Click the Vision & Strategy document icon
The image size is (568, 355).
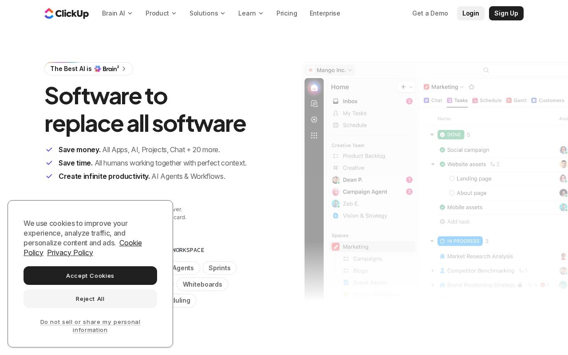coord(336,216)
